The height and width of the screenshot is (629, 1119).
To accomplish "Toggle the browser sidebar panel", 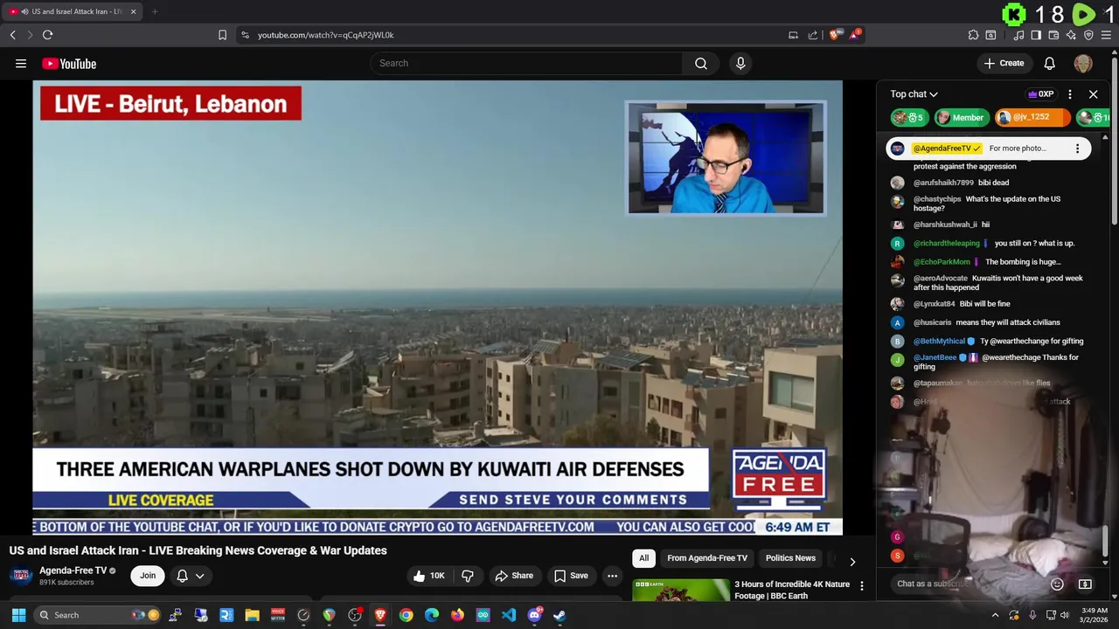I will [1036, 35].
